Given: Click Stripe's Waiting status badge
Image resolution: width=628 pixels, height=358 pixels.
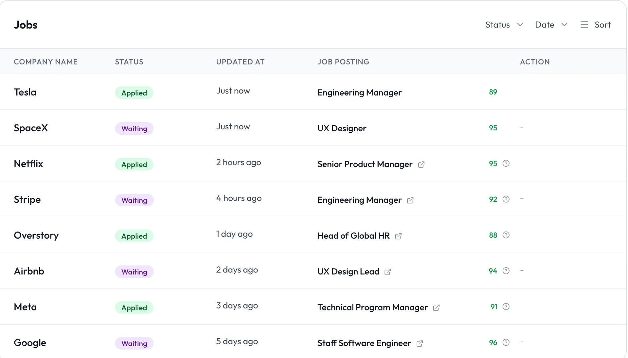Looking at the screenshot, I should point(134,200).
